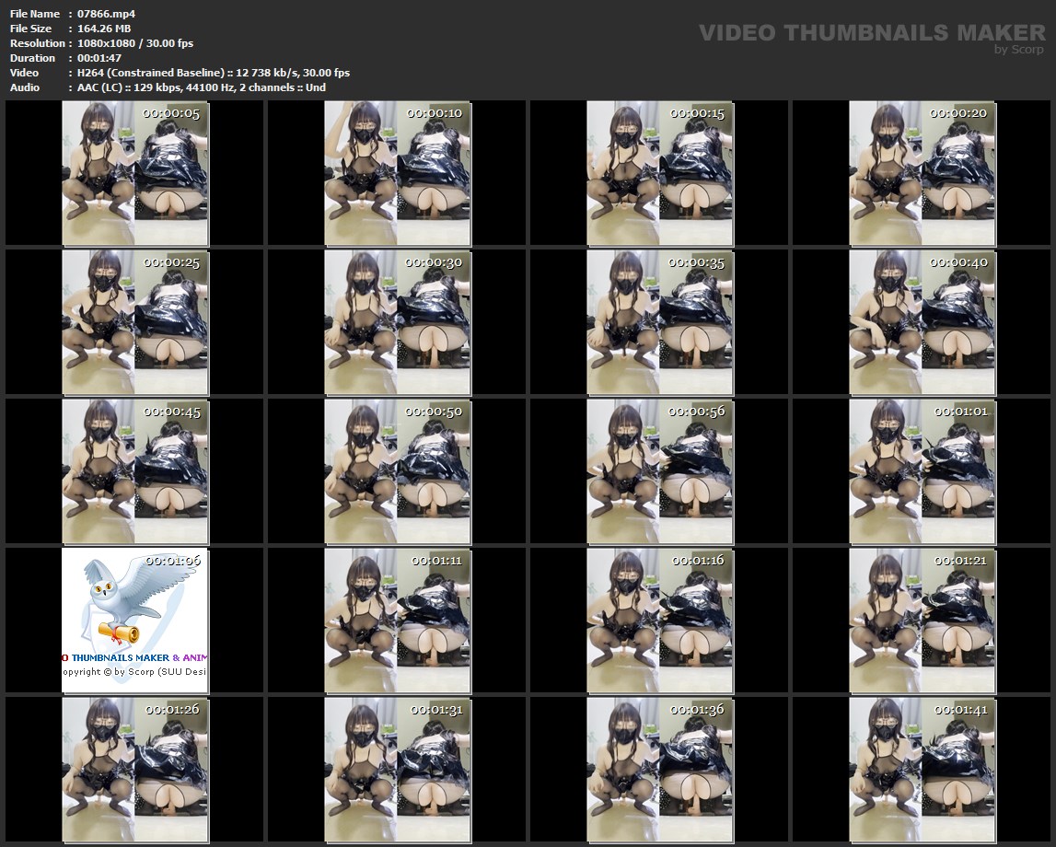
Task: Open the owl logo thumbnail at 00:01:06
Action: (135, 621)
